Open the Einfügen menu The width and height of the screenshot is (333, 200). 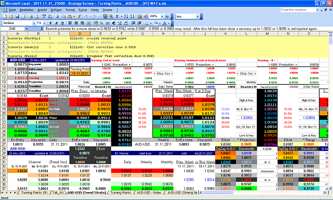[56, 10]
